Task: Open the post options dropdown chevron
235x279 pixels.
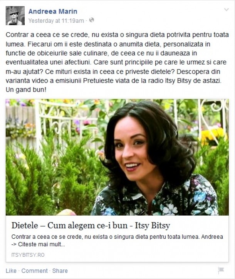Action: tap(226, 10)
